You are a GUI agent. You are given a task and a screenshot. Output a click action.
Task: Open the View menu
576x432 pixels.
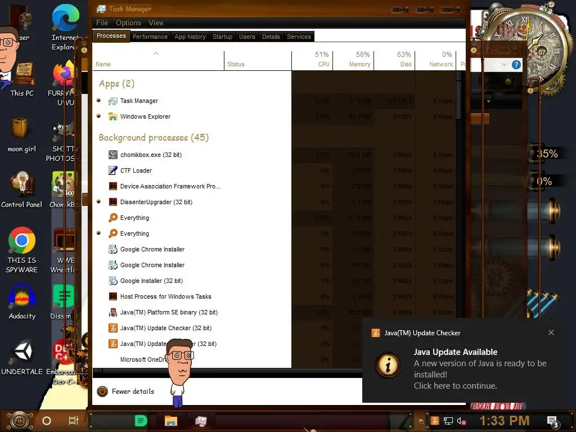click(156, 22)
